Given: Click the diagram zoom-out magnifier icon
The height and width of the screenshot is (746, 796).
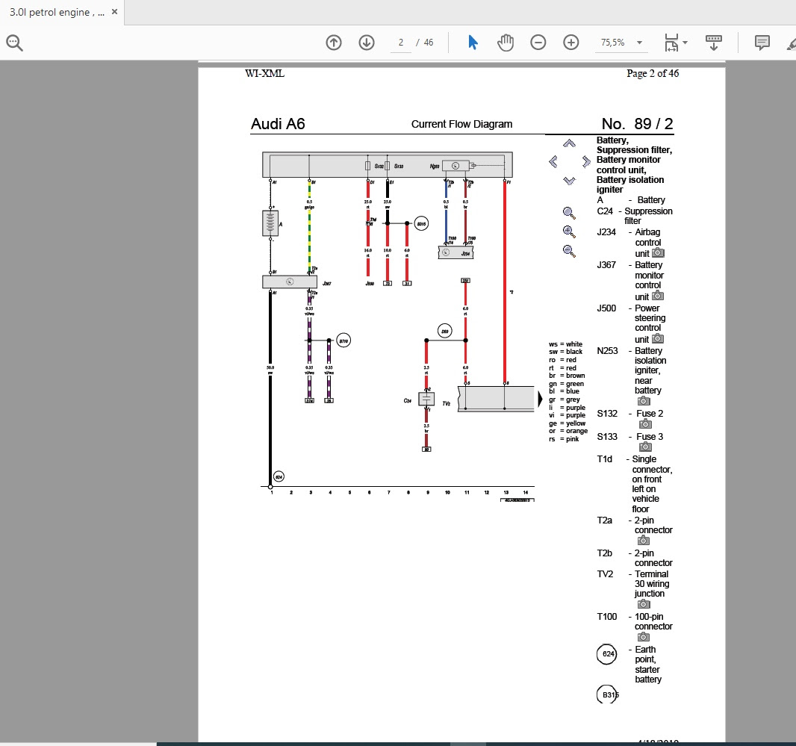Looking at the screenshot, I should click(x=569, y=251).
